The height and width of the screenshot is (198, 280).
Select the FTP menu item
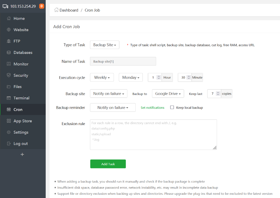(17, 41)
